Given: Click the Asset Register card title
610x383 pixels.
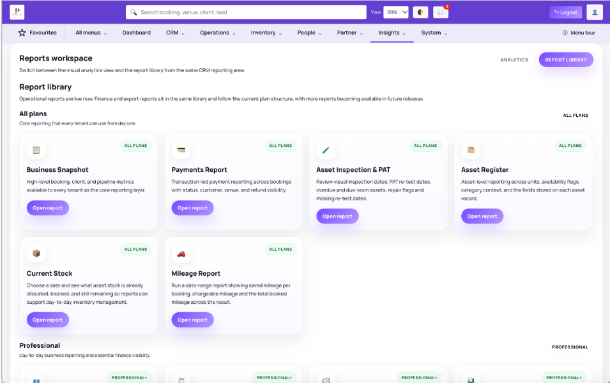Looking at the screenshot, I should tap(485, 170).
